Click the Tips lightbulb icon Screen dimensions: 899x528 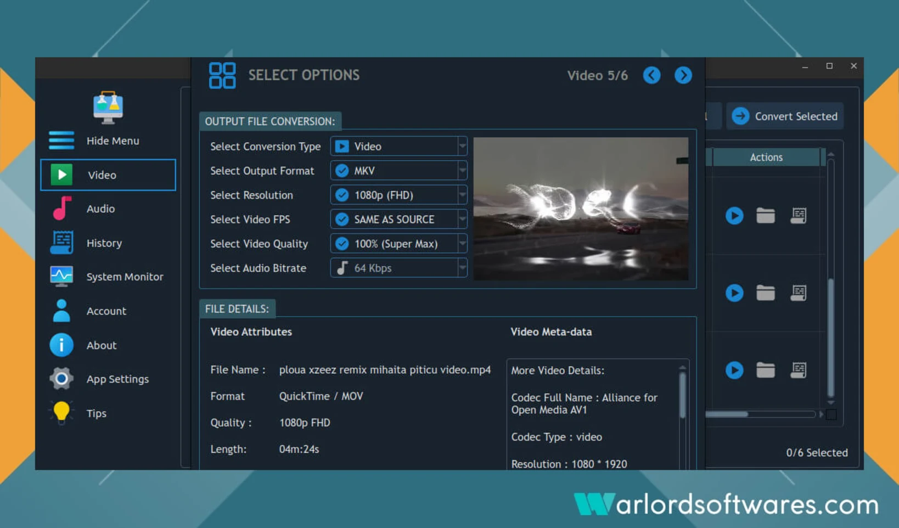pos(61,412)
